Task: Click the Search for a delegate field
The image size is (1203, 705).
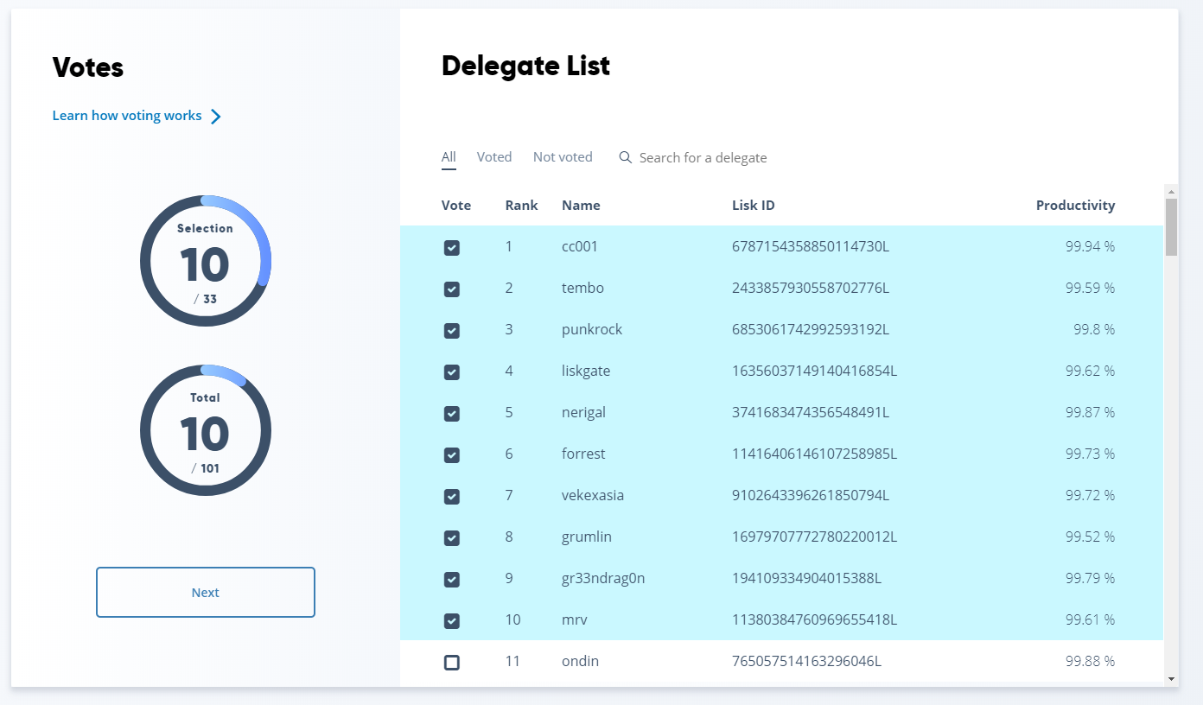Action: pos(703,157)
